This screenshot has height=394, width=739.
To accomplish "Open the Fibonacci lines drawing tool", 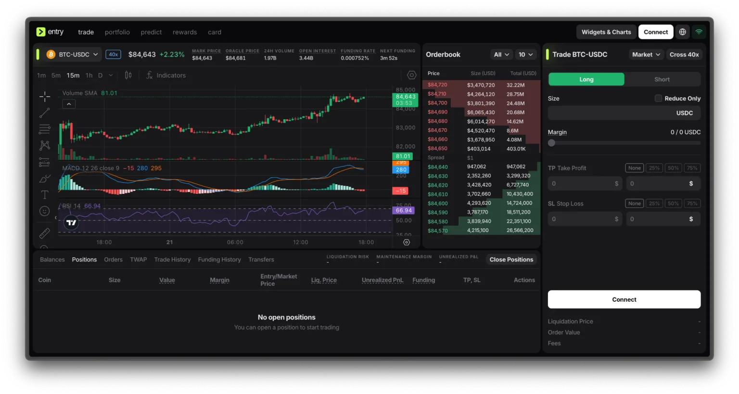I will 45,129.
